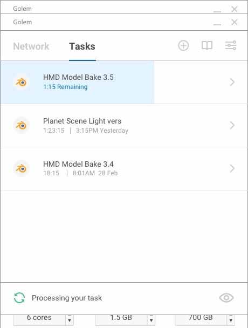Click Blender icon of Planet Scene Light vers
This screenshot has width=248, height=328.
click(21, 125)
